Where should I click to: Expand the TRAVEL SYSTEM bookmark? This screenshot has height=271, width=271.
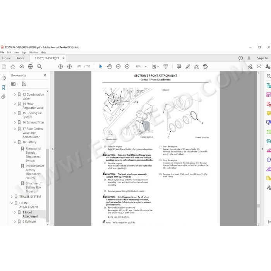[12, 197]
